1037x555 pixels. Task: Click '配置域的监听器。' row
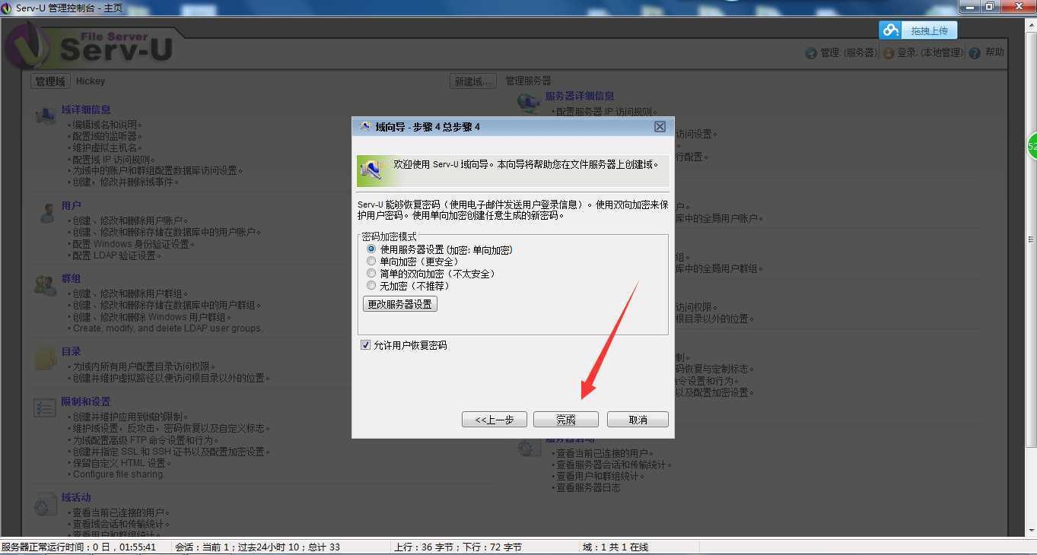pyautogui.click(x=105, y=136)
